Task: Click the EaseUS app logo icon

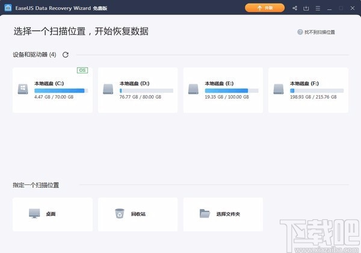Action: point(8,8)
